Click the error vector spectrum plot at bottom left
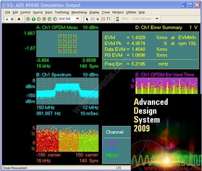Image resolution: width=202 pixels, height=171 pixels. click(67, 138)
